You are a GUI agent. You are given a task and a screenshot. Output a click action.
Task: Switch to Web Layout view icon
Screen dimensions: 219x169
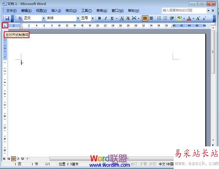point(9,159)
